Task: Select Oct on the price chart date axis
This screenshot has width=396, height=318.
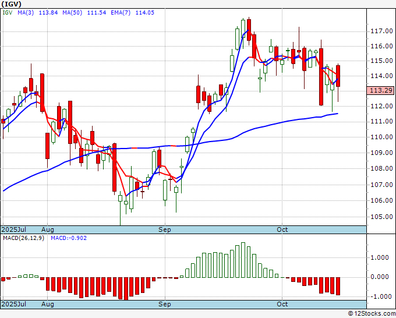Action: (x=282, y=229)
